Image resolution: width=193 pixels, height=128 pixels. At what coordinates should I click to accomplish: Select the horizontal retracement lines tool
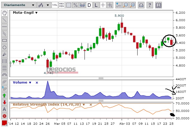click(x=4, y=68)
